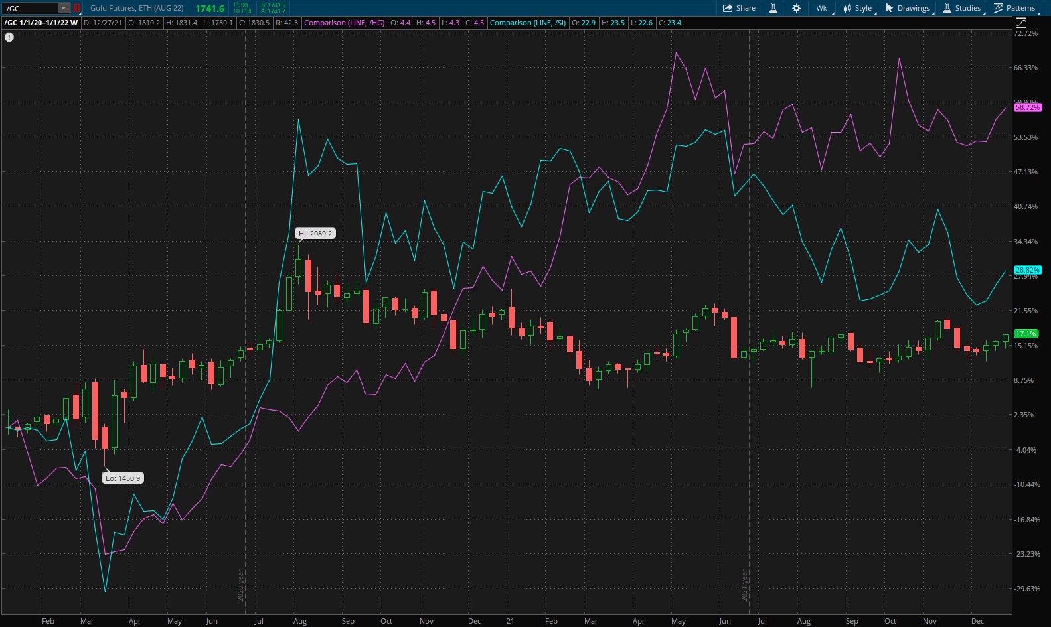The height and width of the screenshot is (627, 1051).
Task: Click the magenta 58.72% axis label
Action: click(1028, 107)
